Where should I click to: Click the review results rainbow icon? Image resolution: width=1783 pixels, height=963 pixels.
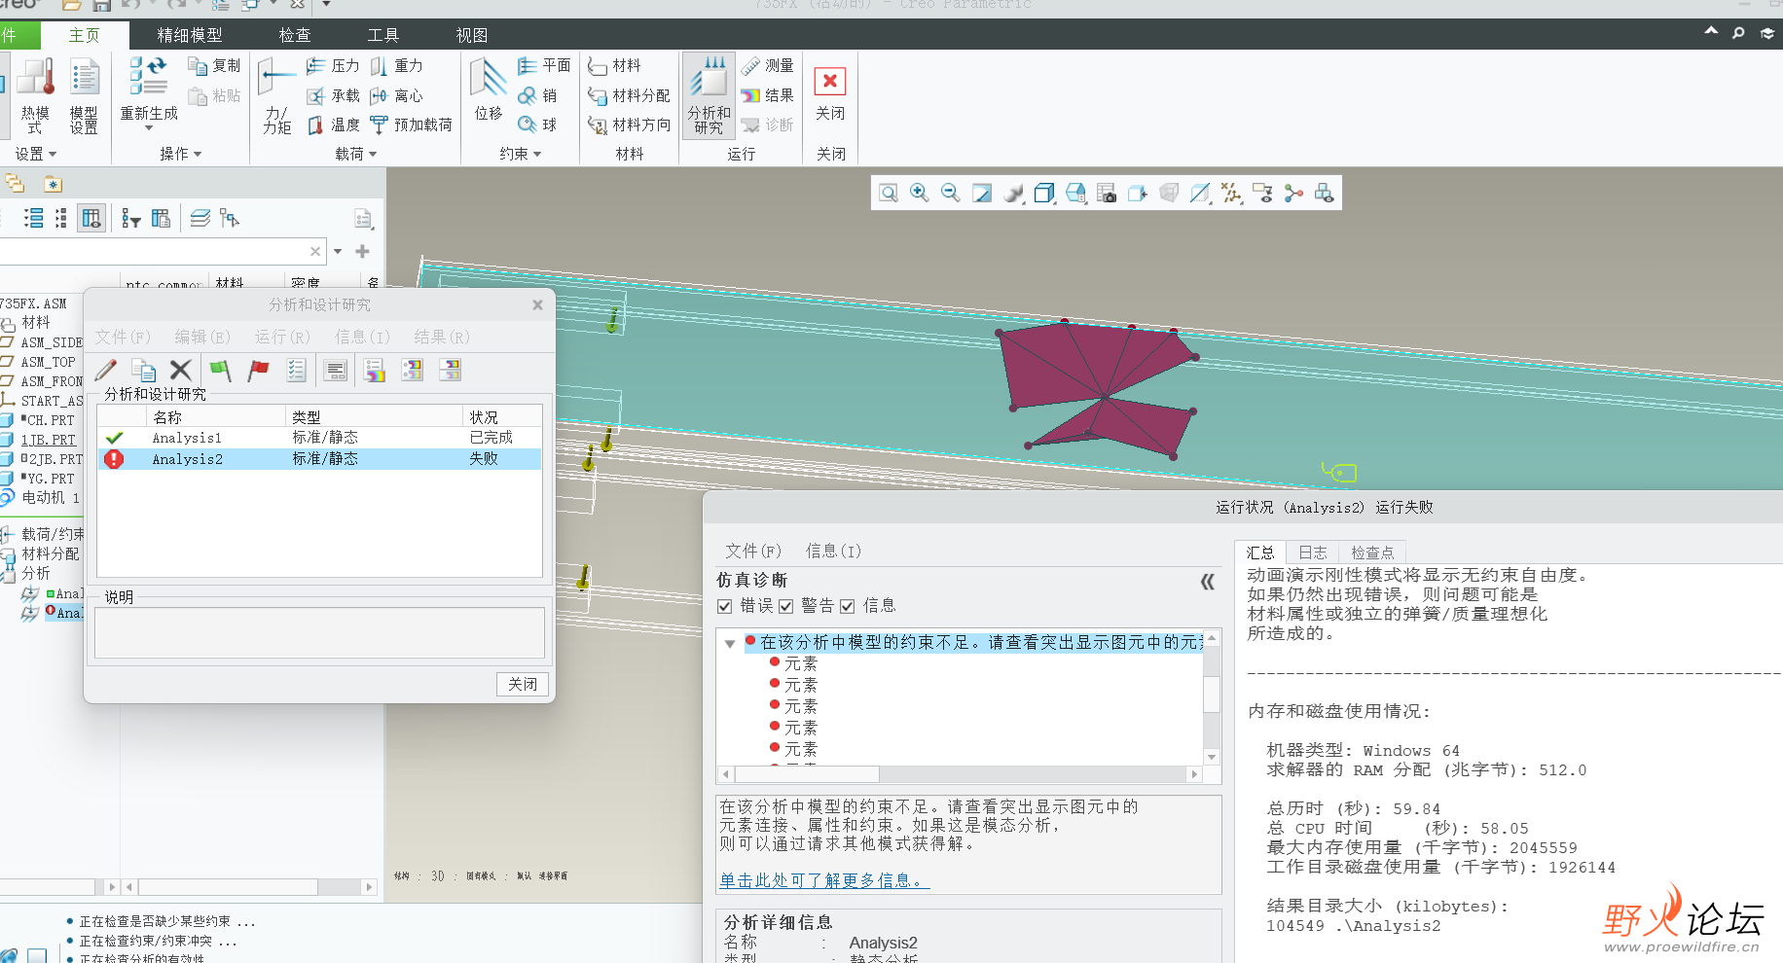pyautogui.click(x=375, y=370)
